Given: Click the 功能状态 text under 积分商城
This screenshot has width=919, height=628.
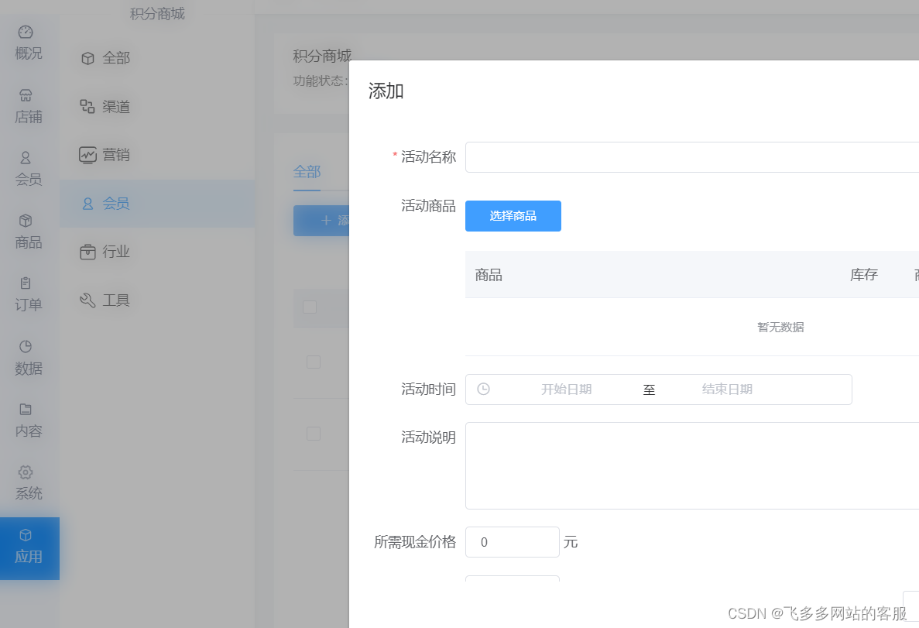Looking at the screenshot, I should [321, 81].
